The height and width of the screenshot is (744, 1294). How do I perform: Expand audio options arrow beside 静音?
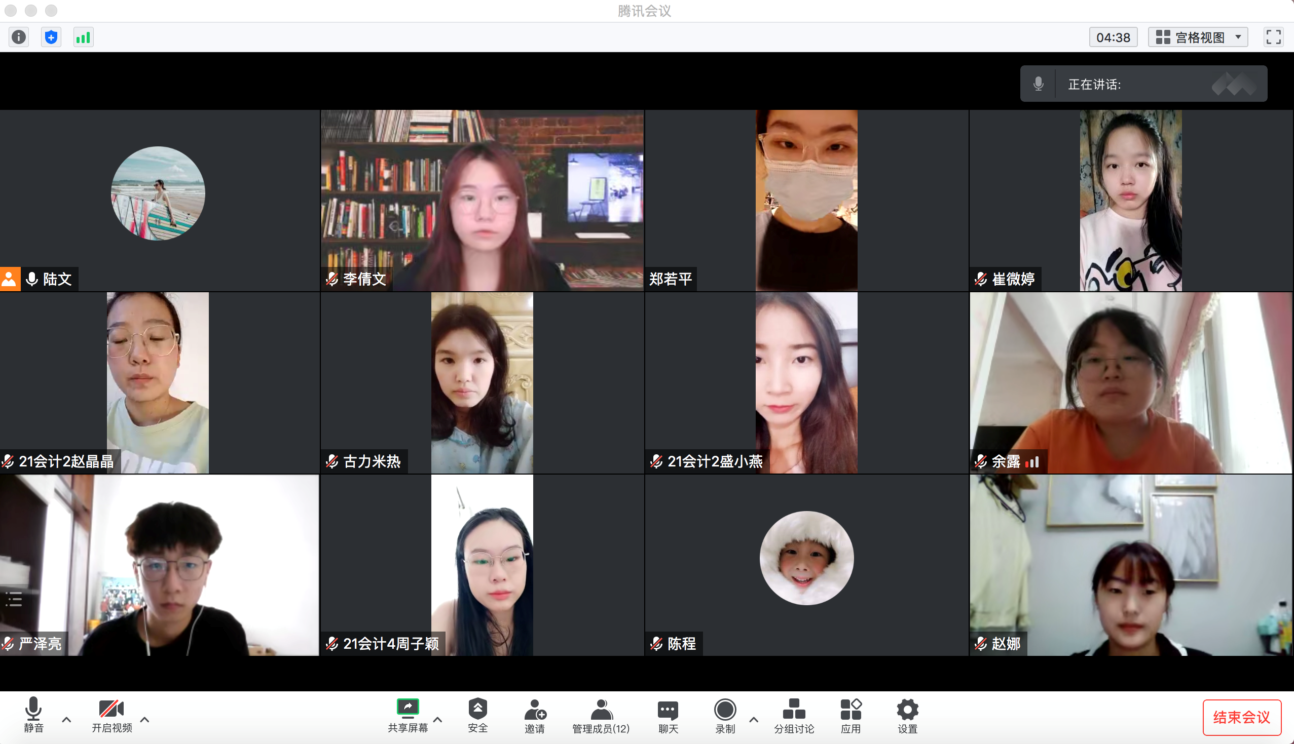(x=66, y=720)
